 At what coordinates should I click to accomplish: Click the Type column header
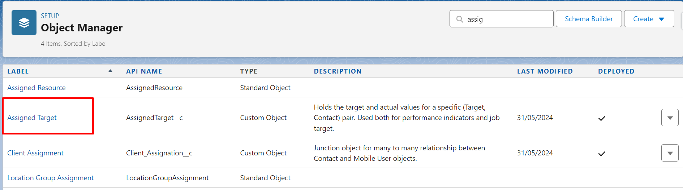click(249, 71)
